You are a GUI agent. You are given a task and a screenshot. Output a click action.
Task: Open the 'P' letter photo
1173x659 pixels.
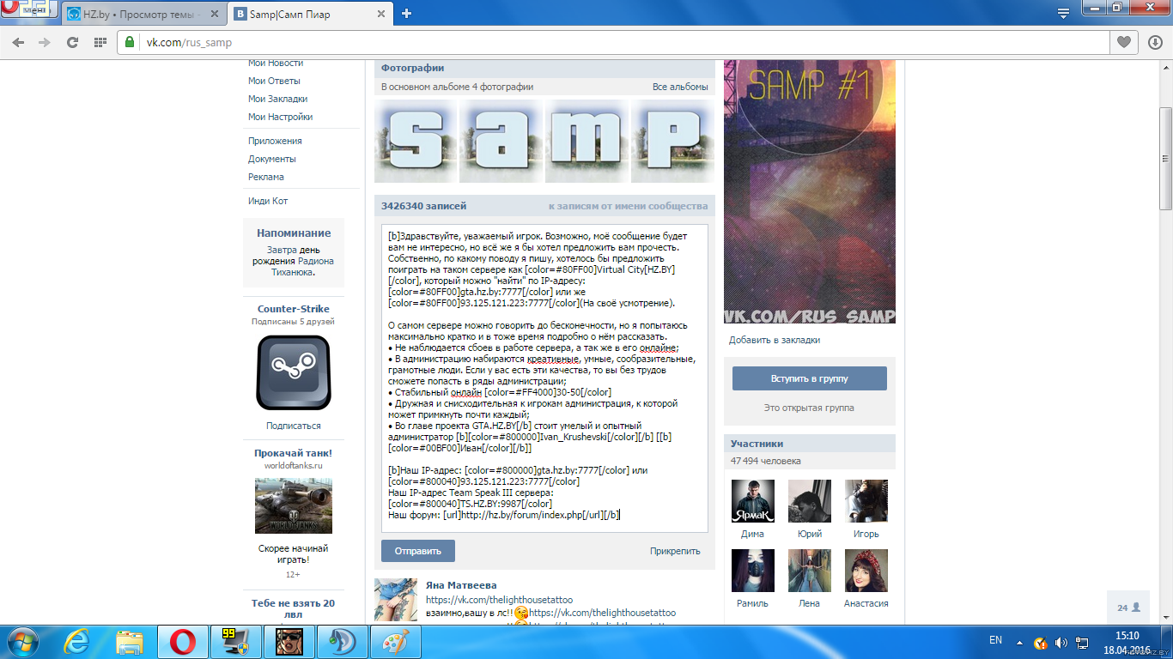point(673,142)
